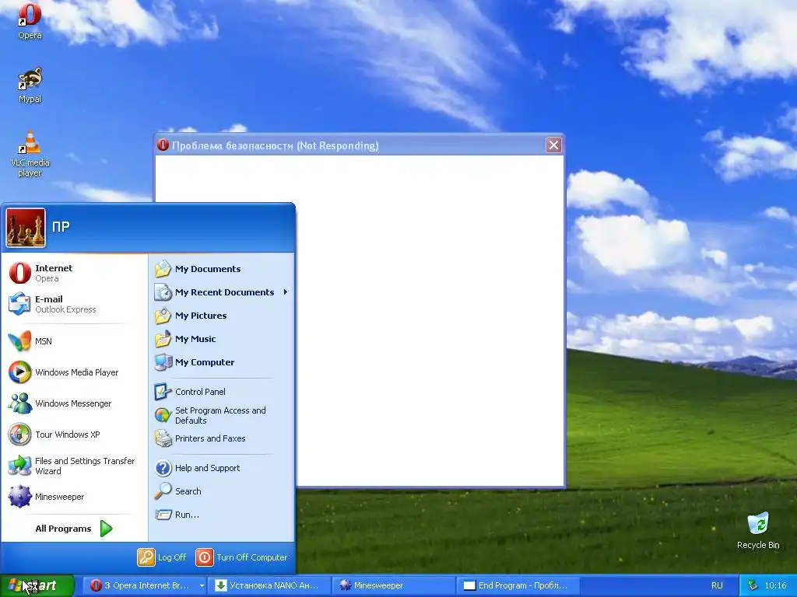Screen dimensions: 797x597
Task: Click the RU language indicator
Action: tap(717, 585)
